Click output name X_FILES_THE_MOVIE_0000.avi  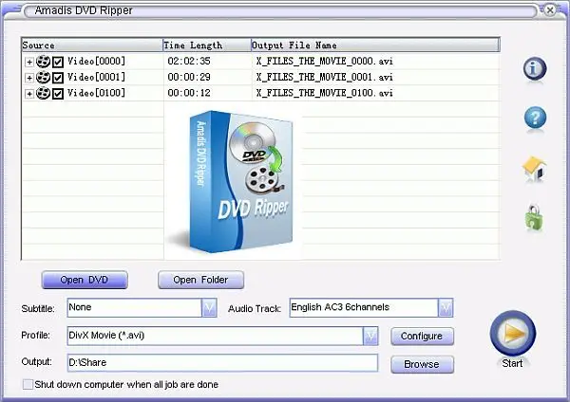[324, 61]
